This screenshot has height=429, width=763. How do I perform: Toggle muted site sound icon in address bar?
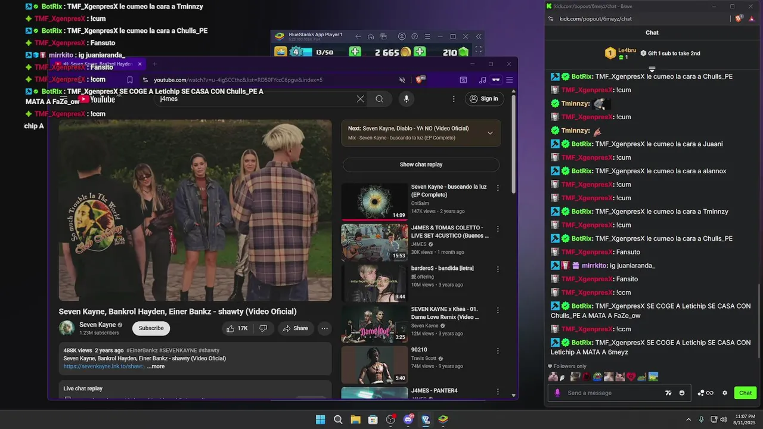pyautogui.click(x=402, y=80)
